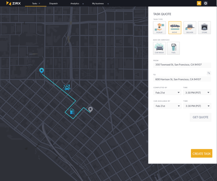Toggle the Car Wash add-on service

[x=159, y=48]
